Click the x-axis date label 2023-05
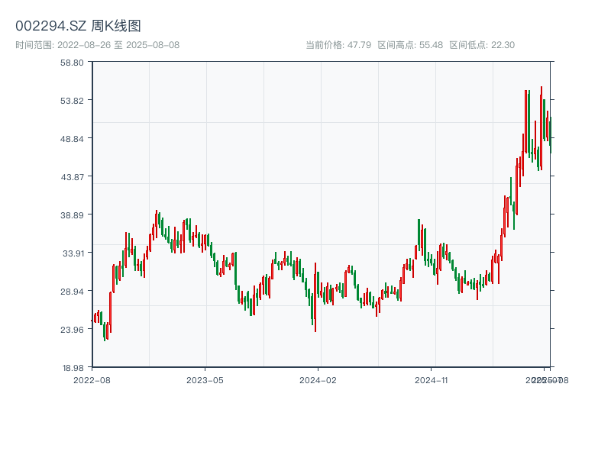 coord(205,380)
